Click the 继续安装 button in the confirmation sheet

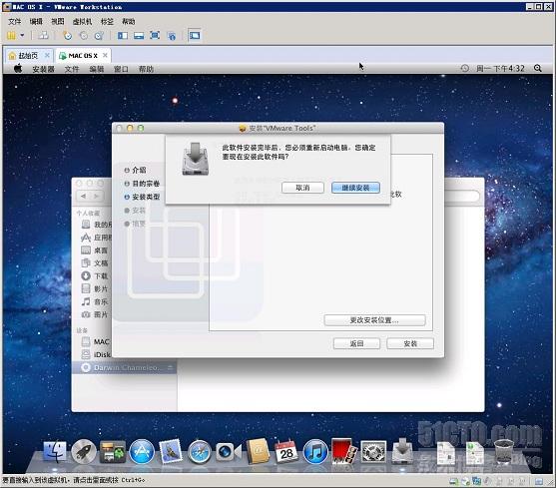355,188
